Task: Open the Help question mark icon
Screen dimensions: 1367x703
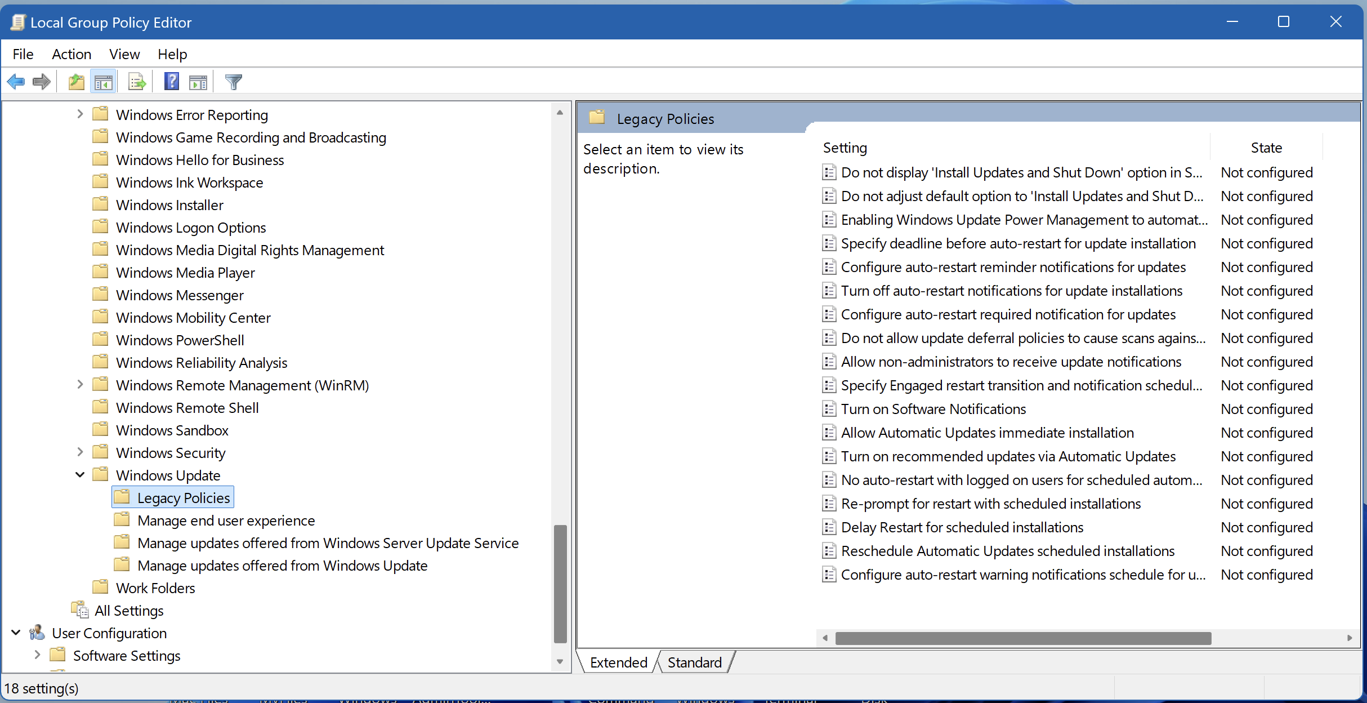Action: pos(171,82)
